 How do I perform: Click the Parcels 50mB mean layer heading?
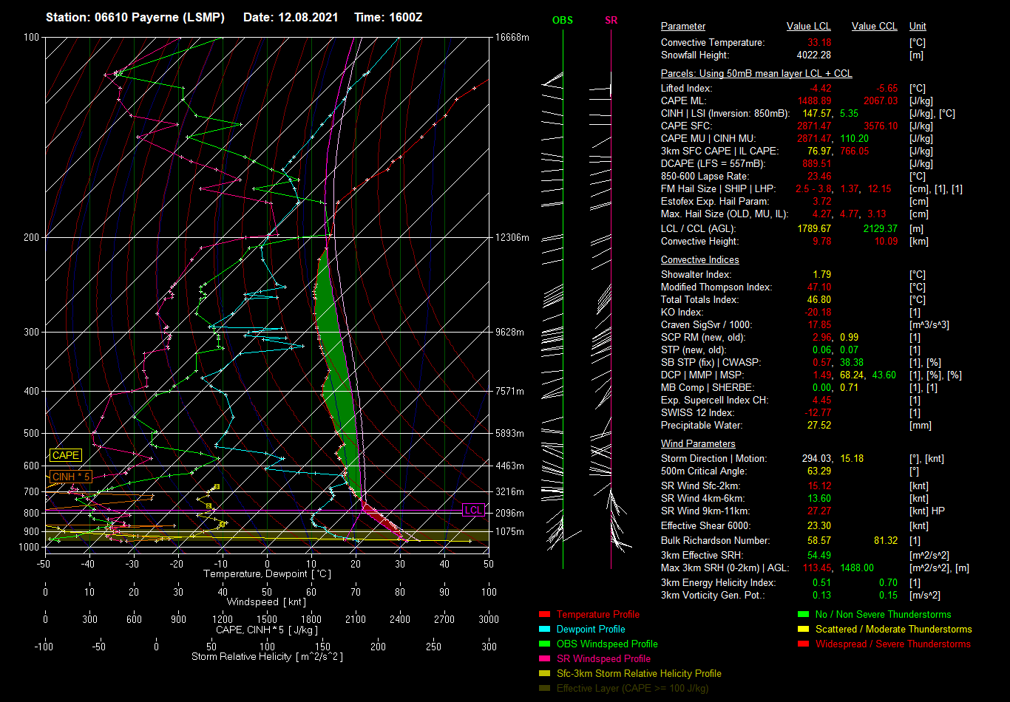point(756,74)
